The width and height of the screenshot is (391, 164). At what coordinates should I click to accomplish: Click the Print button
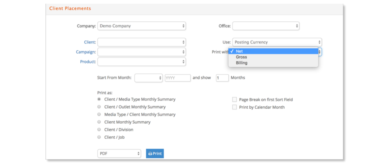155,153
